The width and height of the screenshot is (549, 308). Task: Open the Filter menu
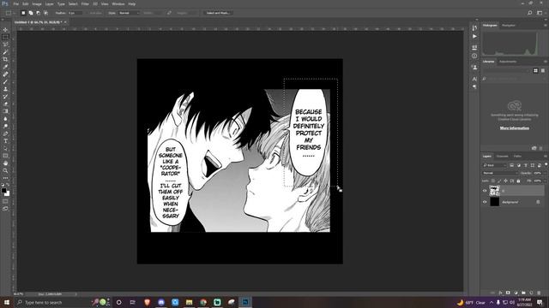point(85,3)
